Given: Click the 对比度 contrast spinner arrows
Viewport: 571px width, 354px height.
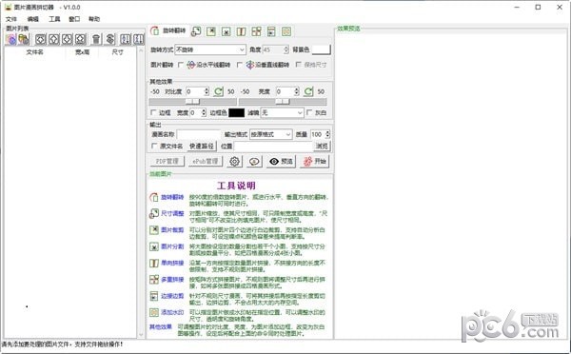Looking at the screenshot, I should [207, 91].
